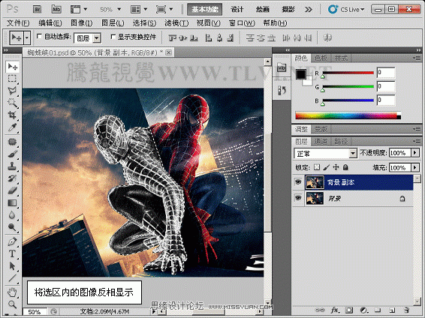Click Add layer style fx icon
425x318 pixels.
(335, 310)
